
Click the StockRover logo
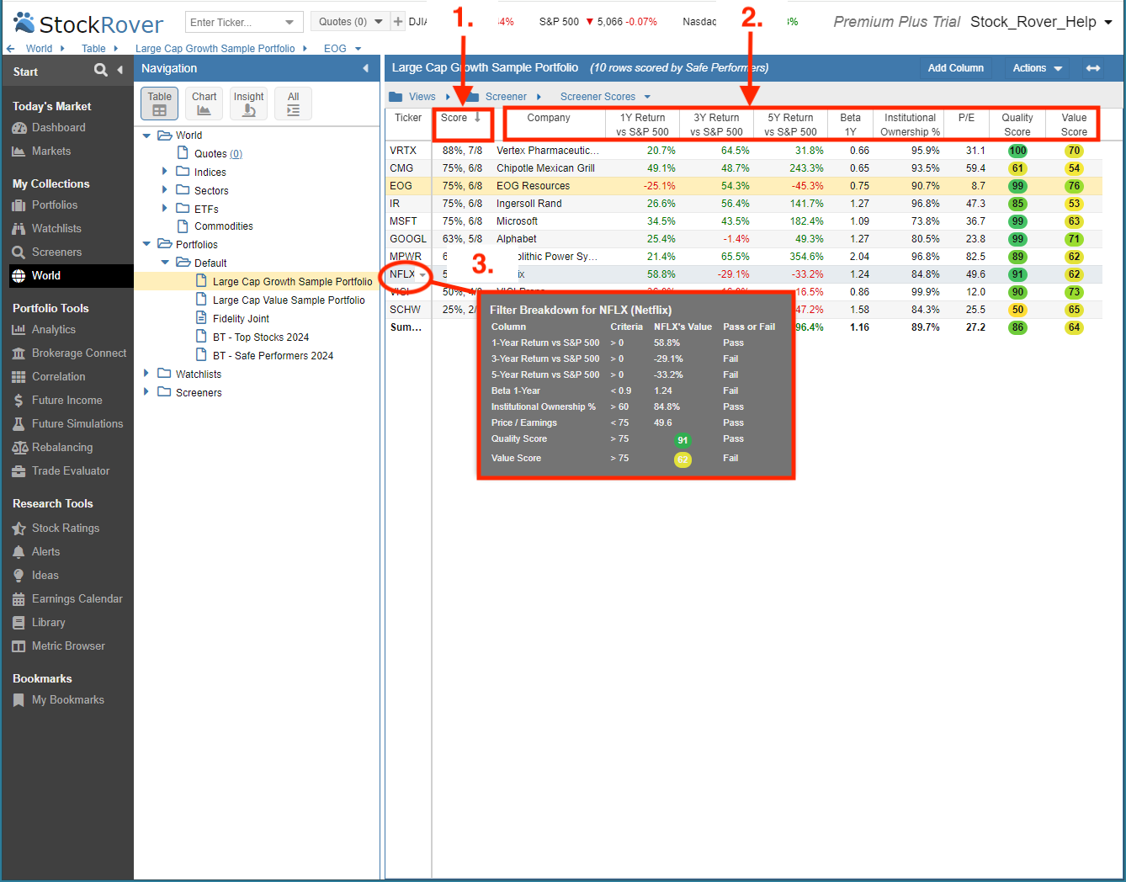(x=88, y=23)
